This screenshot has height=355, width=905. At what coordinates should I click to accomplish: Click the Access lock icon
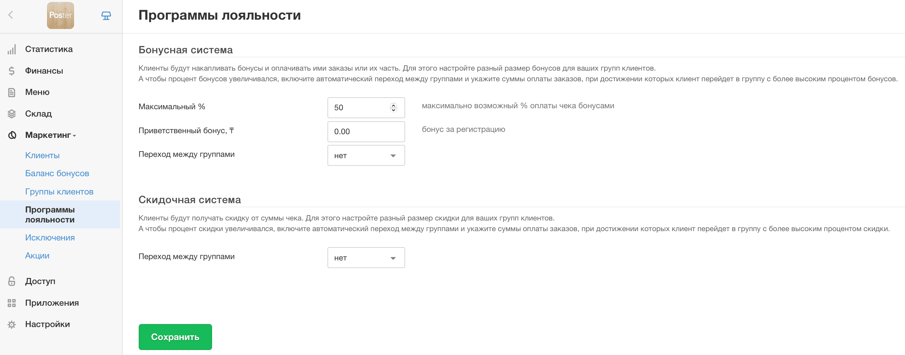pos(12,281)
